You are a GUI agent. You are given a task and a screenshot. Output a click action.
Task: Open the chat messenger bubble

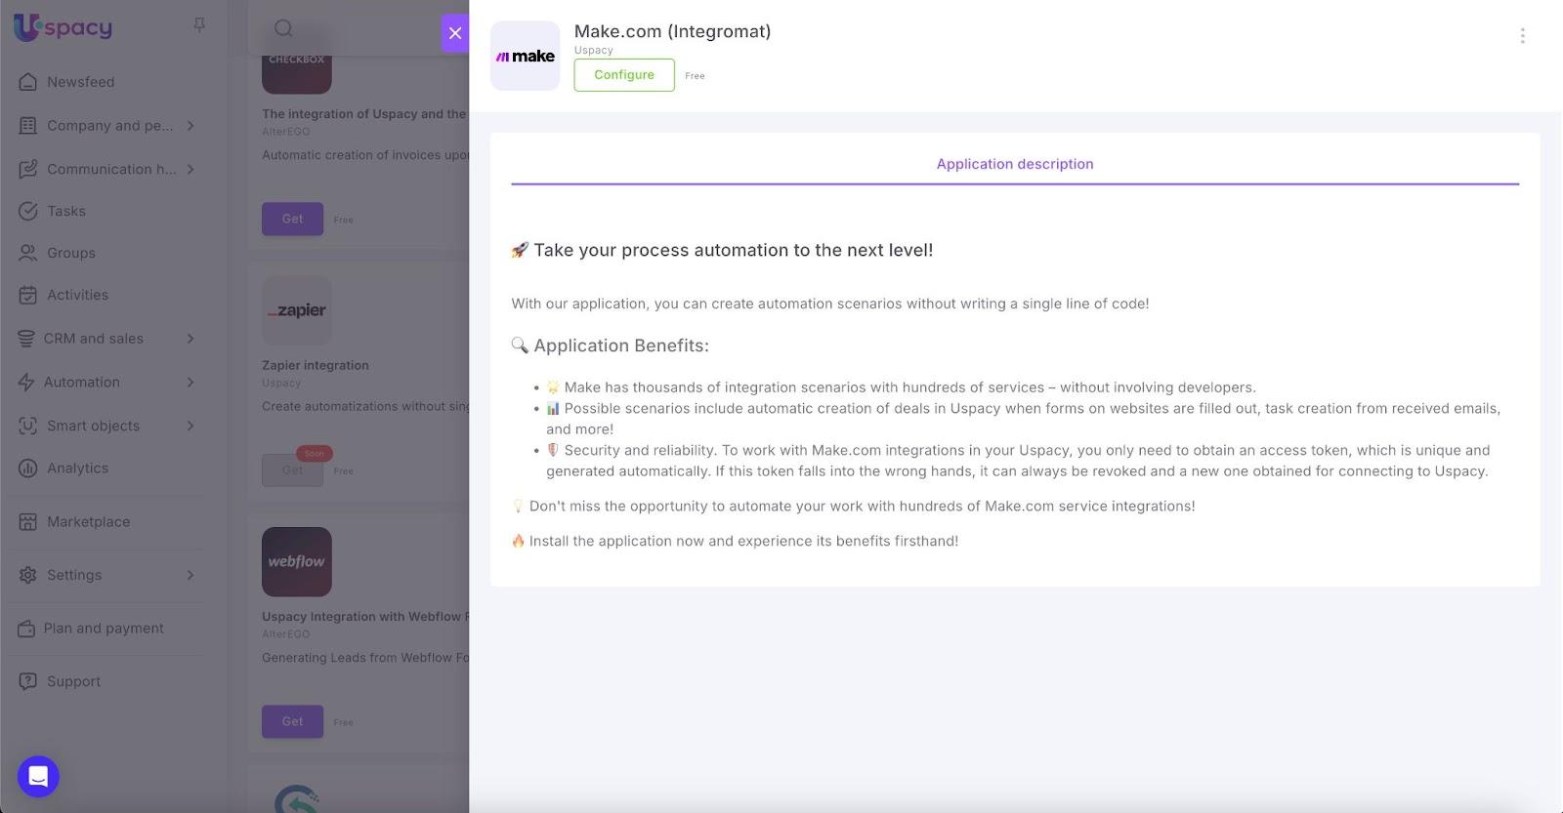click(x=38, y=777)
